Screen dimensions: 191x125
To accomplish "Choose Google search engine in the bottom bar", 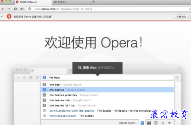I will pyautogui.click(x=142, y=123).
